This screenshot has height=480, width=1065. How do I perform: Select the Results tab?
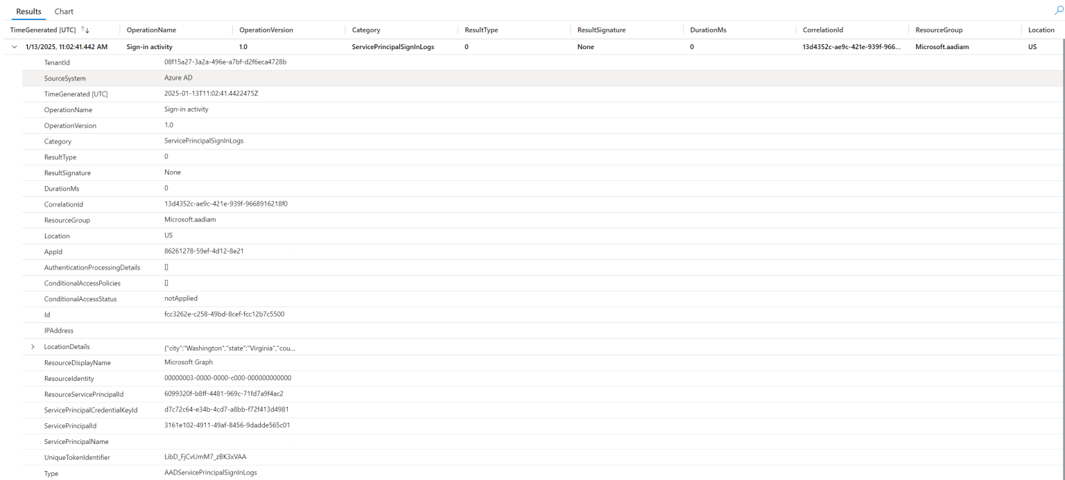pos(28,12)
